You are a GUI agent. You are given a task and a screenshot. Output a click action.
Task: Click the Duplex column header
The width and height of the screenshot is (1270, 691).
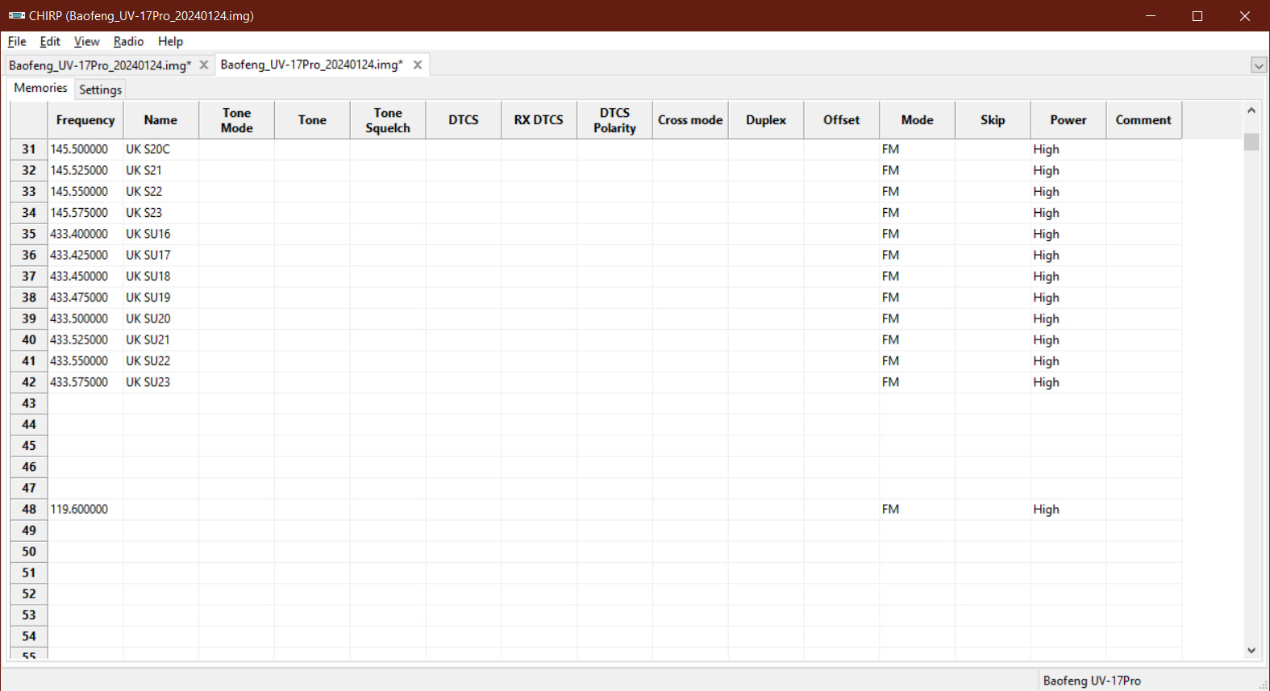(x=766, y=120)
